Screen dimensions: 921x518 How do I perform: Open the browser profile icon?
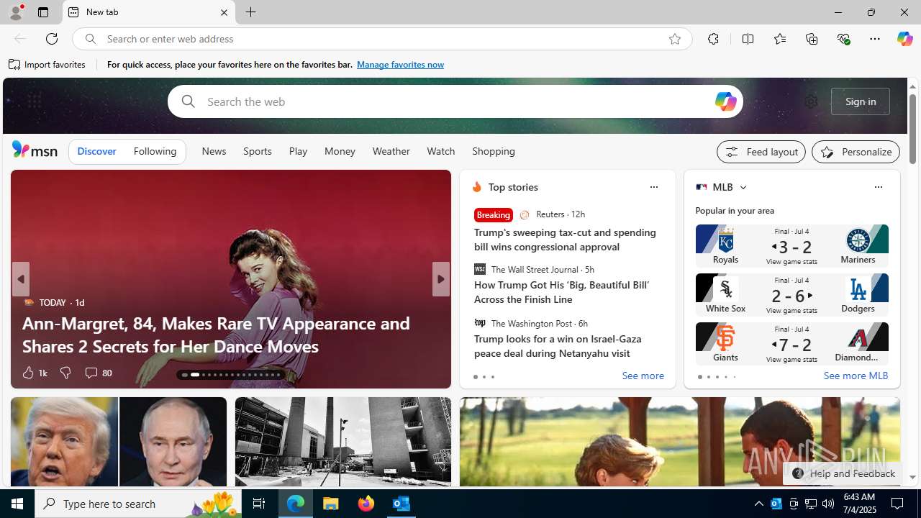pos(15,12)
